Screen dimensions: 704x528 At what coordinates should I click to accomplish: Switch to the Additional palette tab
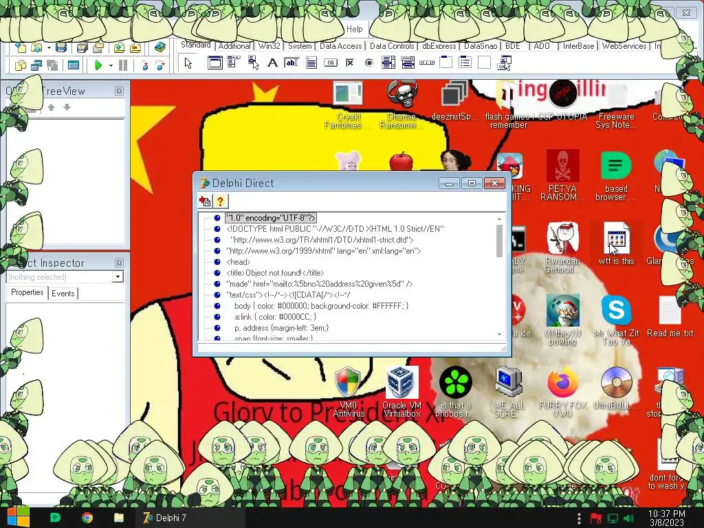pos(234,46)
